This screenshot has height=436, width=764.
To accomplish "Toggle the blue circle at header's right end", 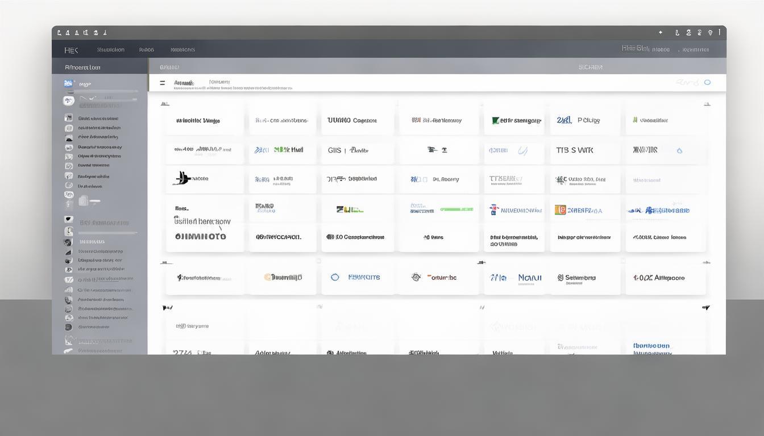I will pyautogui.click(x=707, y=82).
